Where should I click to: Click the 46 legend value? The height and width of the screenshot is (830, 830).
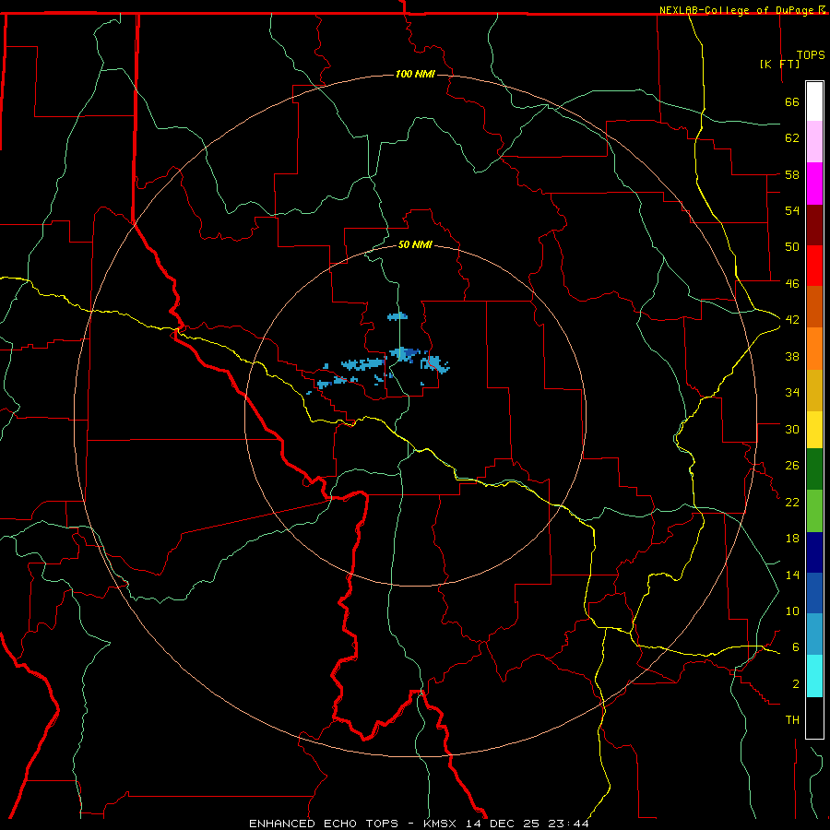[x=792, y=283]
